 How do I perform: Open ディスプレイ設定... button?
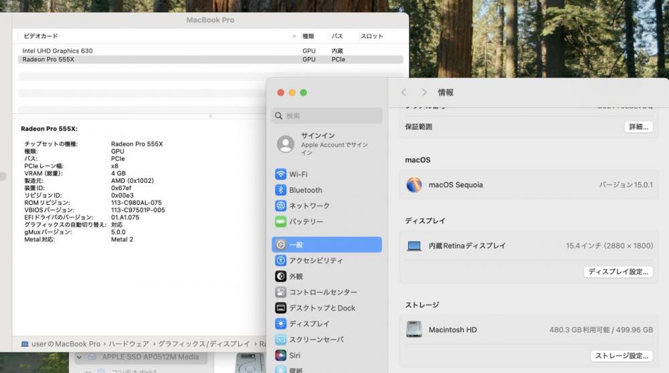618,272
